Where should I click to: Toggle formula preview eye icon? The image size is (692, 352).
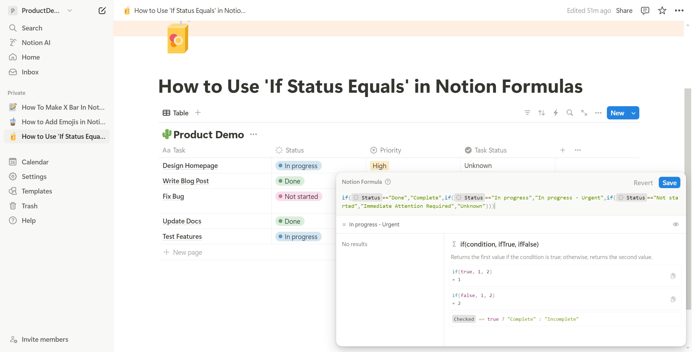click(675, 224)
